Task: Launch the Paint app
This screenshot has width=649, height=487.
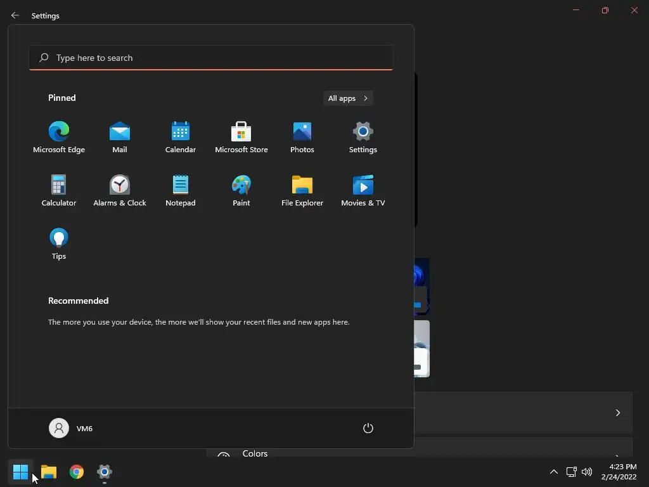Action: 241,190
